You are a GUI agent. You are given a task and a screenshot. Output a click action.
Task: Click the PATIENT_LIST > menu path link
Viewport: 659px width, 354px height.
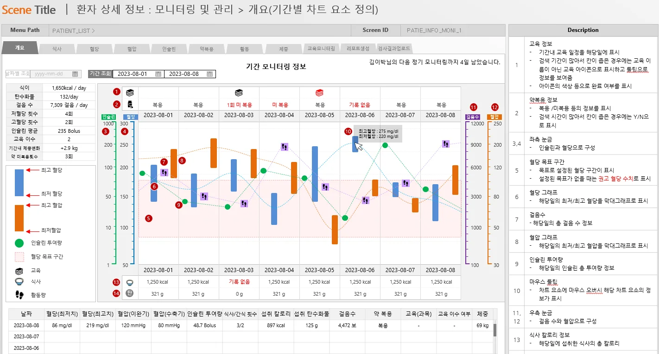(x=74, y=31)
